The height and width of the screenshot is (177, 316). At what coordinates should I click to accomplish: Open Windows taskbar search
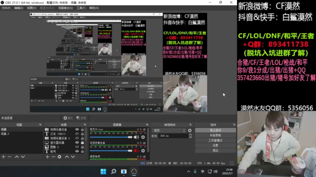click(114, 171)
